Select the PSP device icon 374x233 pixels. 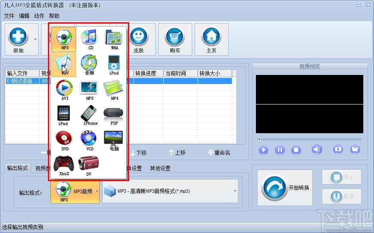pos(114,115)
